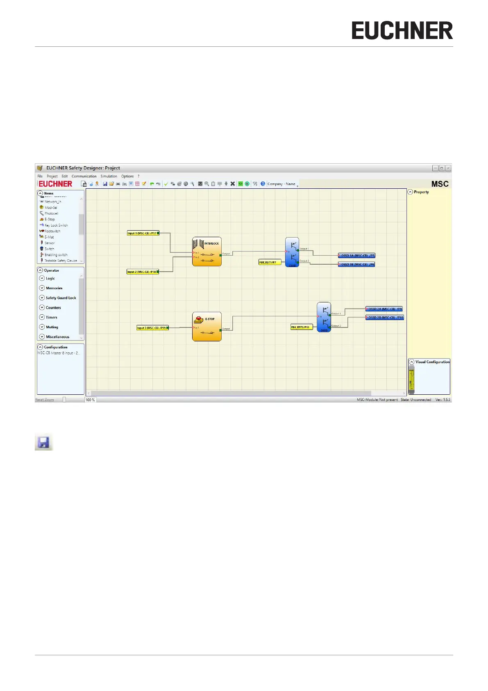Click the blue help question mark icon
488x691 pixels.
pos(263,184)
